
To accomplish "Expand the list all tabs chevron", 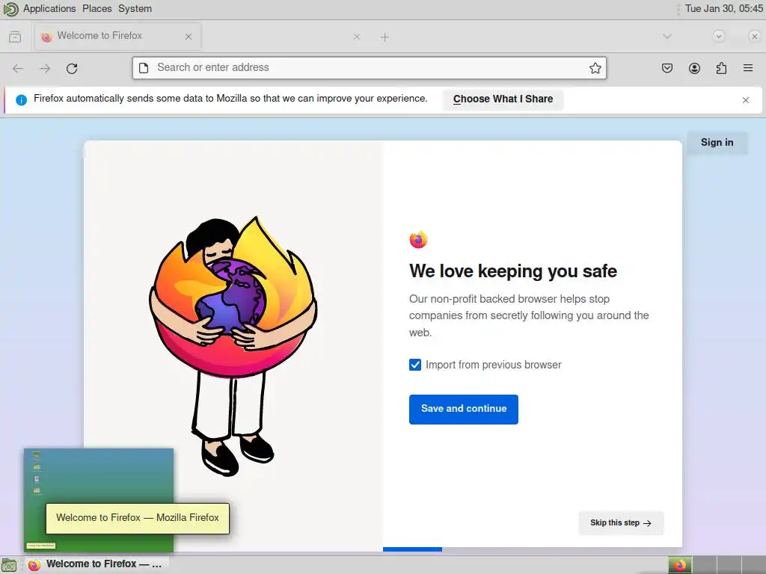I will [x=667, y=37].
